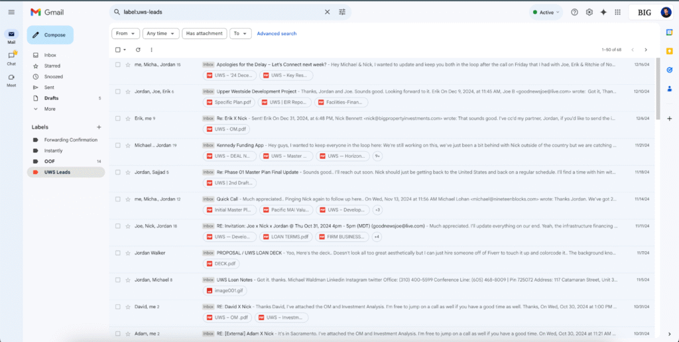Open the Google apps grid
The image size is (679, 342).
tap(617, 12)
